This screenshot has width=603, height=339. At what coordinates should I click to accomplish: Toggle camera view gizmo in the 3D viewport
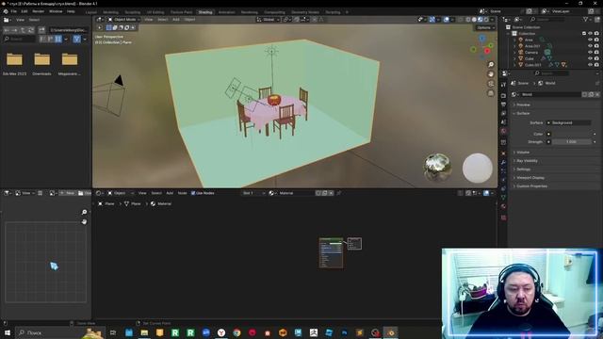491,84
